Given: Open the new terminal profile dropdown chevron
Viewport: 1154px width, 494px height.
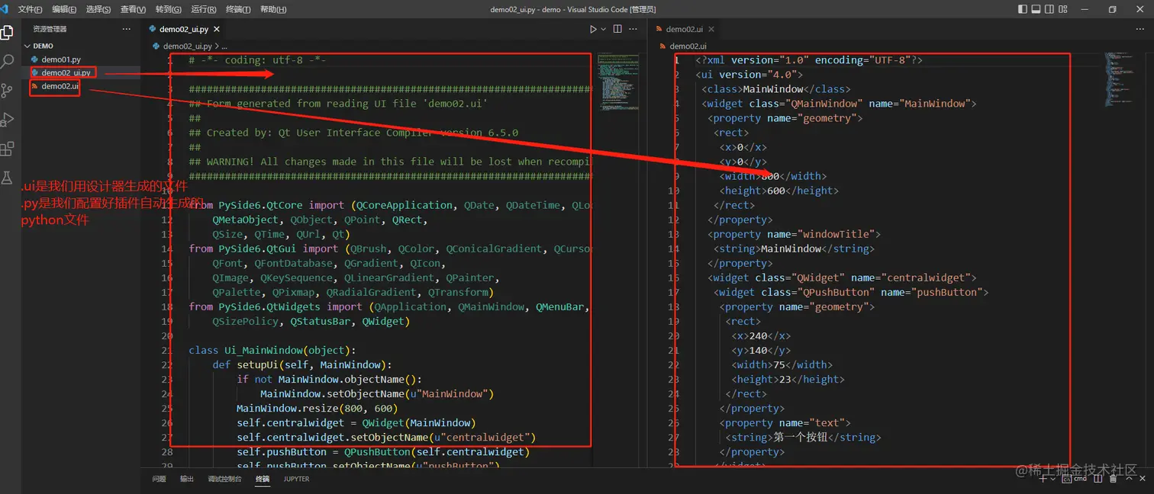Looking at the screenshot, I should coord(1053,479).
